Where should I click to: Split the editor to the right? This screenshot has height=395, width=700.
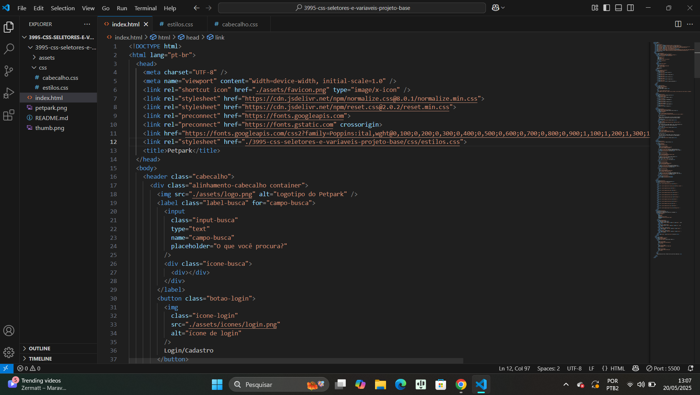[678, 24]
